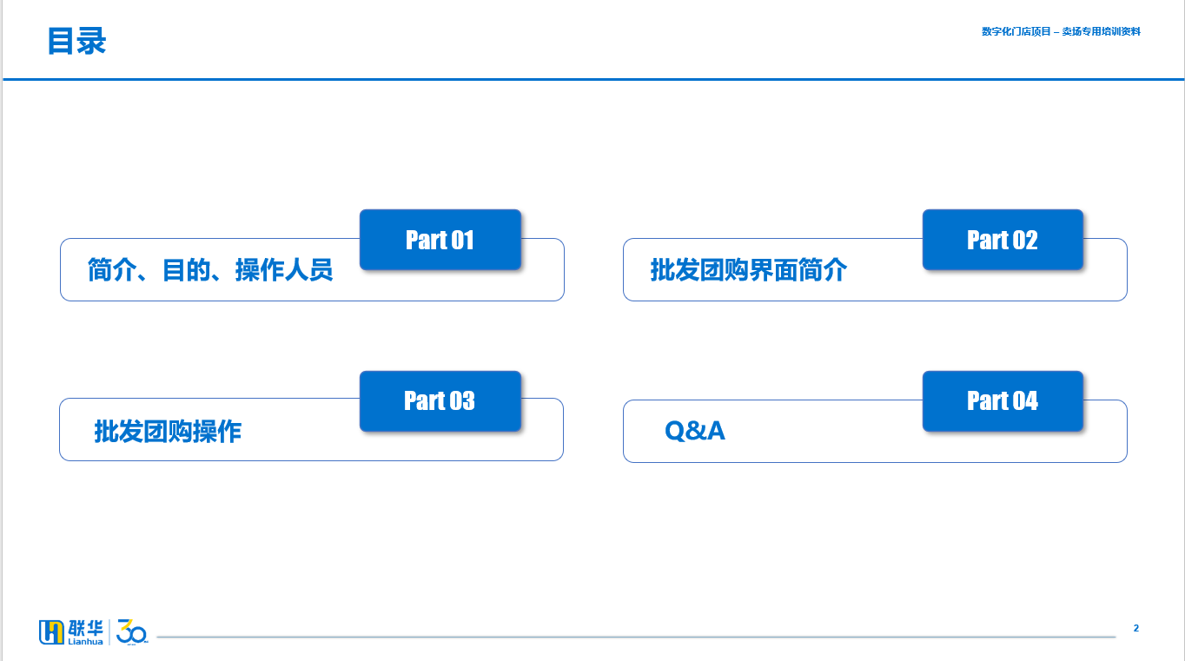1185x661 pixels.
Task: Open the Part 04 section button
Action: click(1003, 400)
